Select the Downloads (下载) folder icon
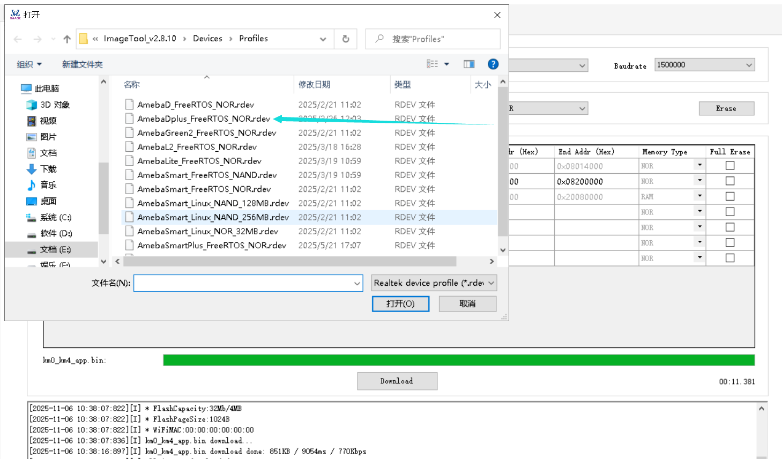Viewport: 782px width, 459px height. pyautogui.click(x=32, y=169)
